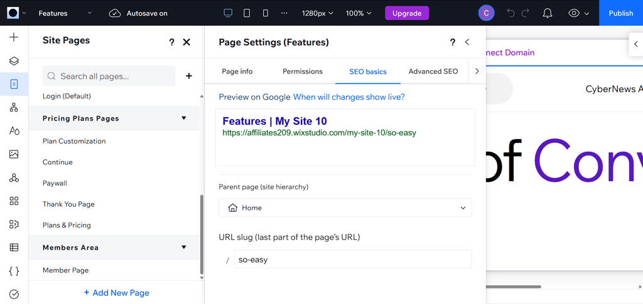Select the Login (Default) page
This screenshot has height=304, width=643.
pos(67,96)
